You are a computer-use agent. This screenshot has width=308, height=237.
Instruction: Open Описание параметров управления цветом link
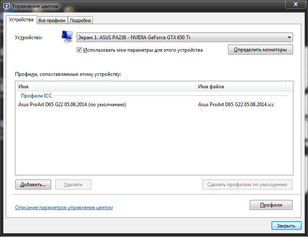64,207
